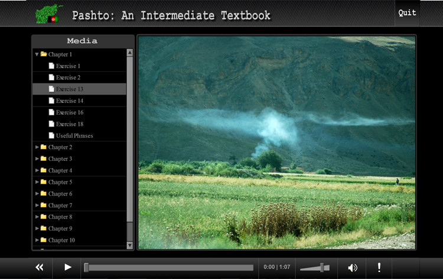Viewport: 443px width, 279px height.
Task: Click the landscape video preview area
Action: tap(276, 142)
